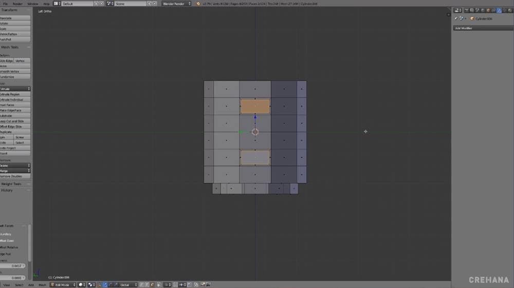514x288 pixels.
Task: Expand the Weight Tools panel
Action: pos(11,184)
